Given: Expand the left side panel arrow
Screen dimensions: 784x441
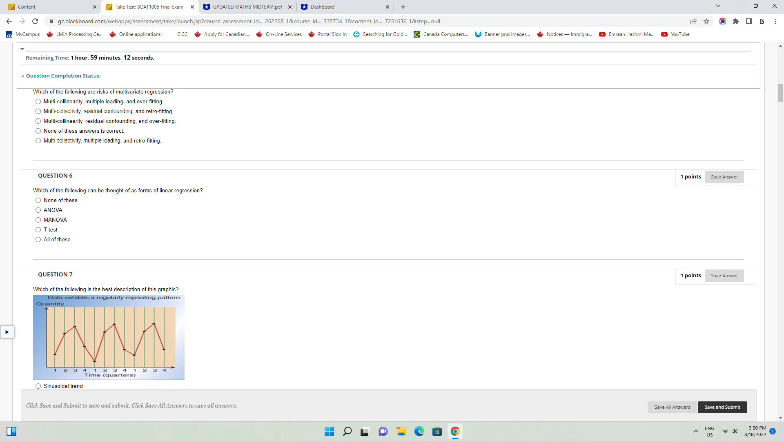Looking at the screenshot, I should point(7,332).
